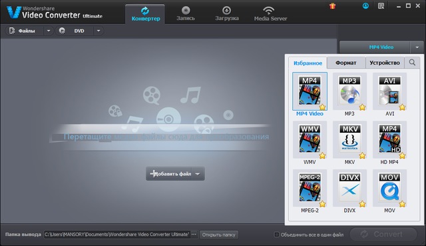Open the Избранное tab
The width and height of the screenshot is (426, 246).
[308, 63]
